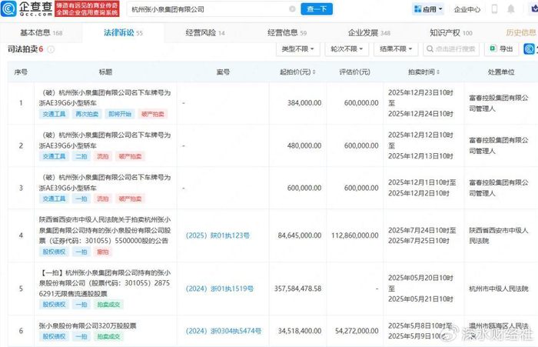Click starting price 480,000.00
This screenshot has height=347, width=538.
pos(304,145)
